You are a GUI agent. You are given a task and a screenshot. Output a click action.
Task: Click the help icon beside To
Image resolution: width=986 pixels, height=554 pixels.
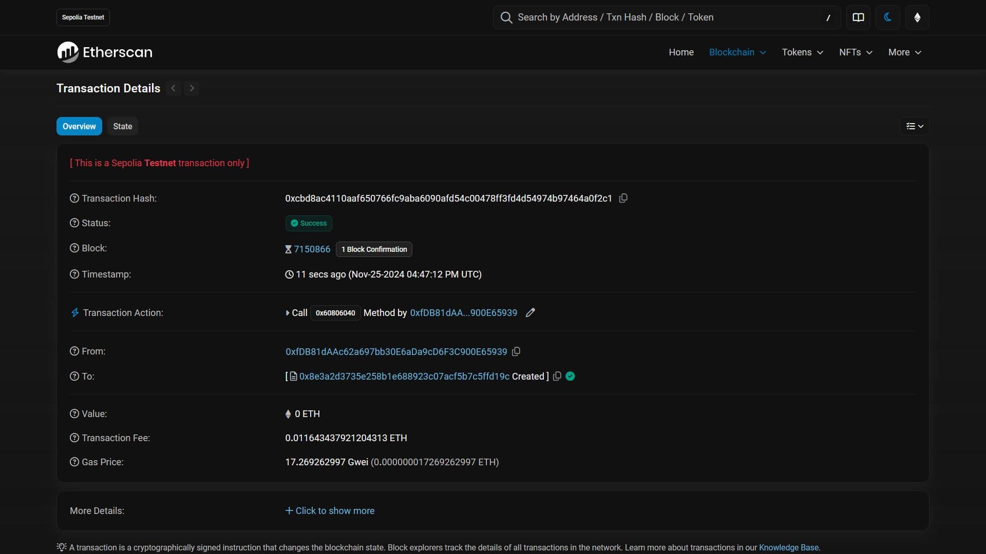pyautogui.click(x=74, y=376)
